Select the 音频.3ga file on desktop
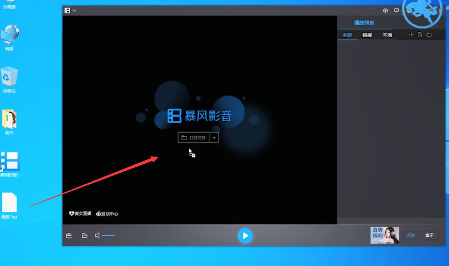The height and width of the screenshot is (266, 449). click(10, 206)
